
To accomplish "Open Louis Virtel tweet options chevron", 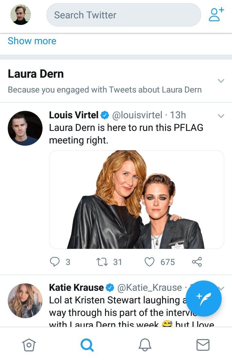I will click(221, 116).
